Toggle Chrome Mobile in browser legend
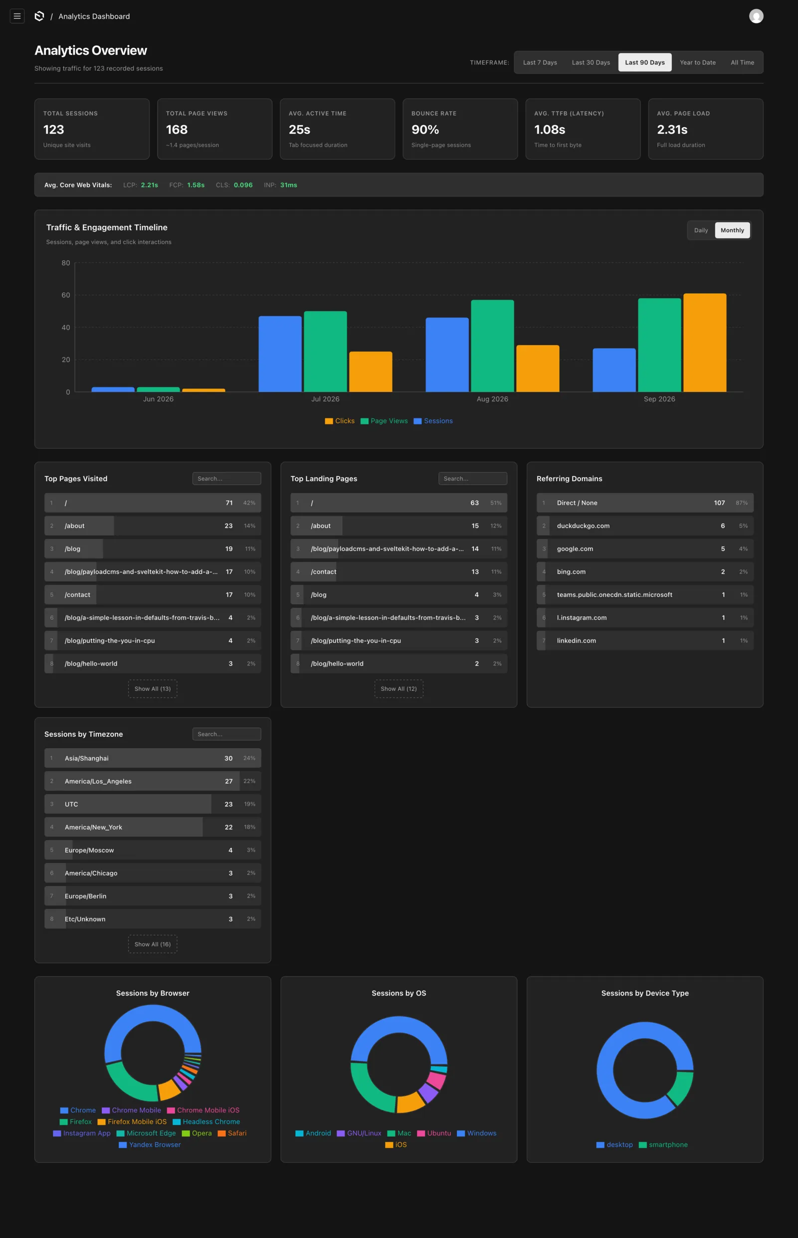Image resolution: width=798 pixels, height=1238 pixels. [131, 1110]
